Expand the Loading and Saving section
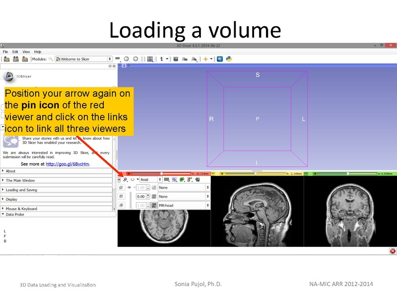 57,190
